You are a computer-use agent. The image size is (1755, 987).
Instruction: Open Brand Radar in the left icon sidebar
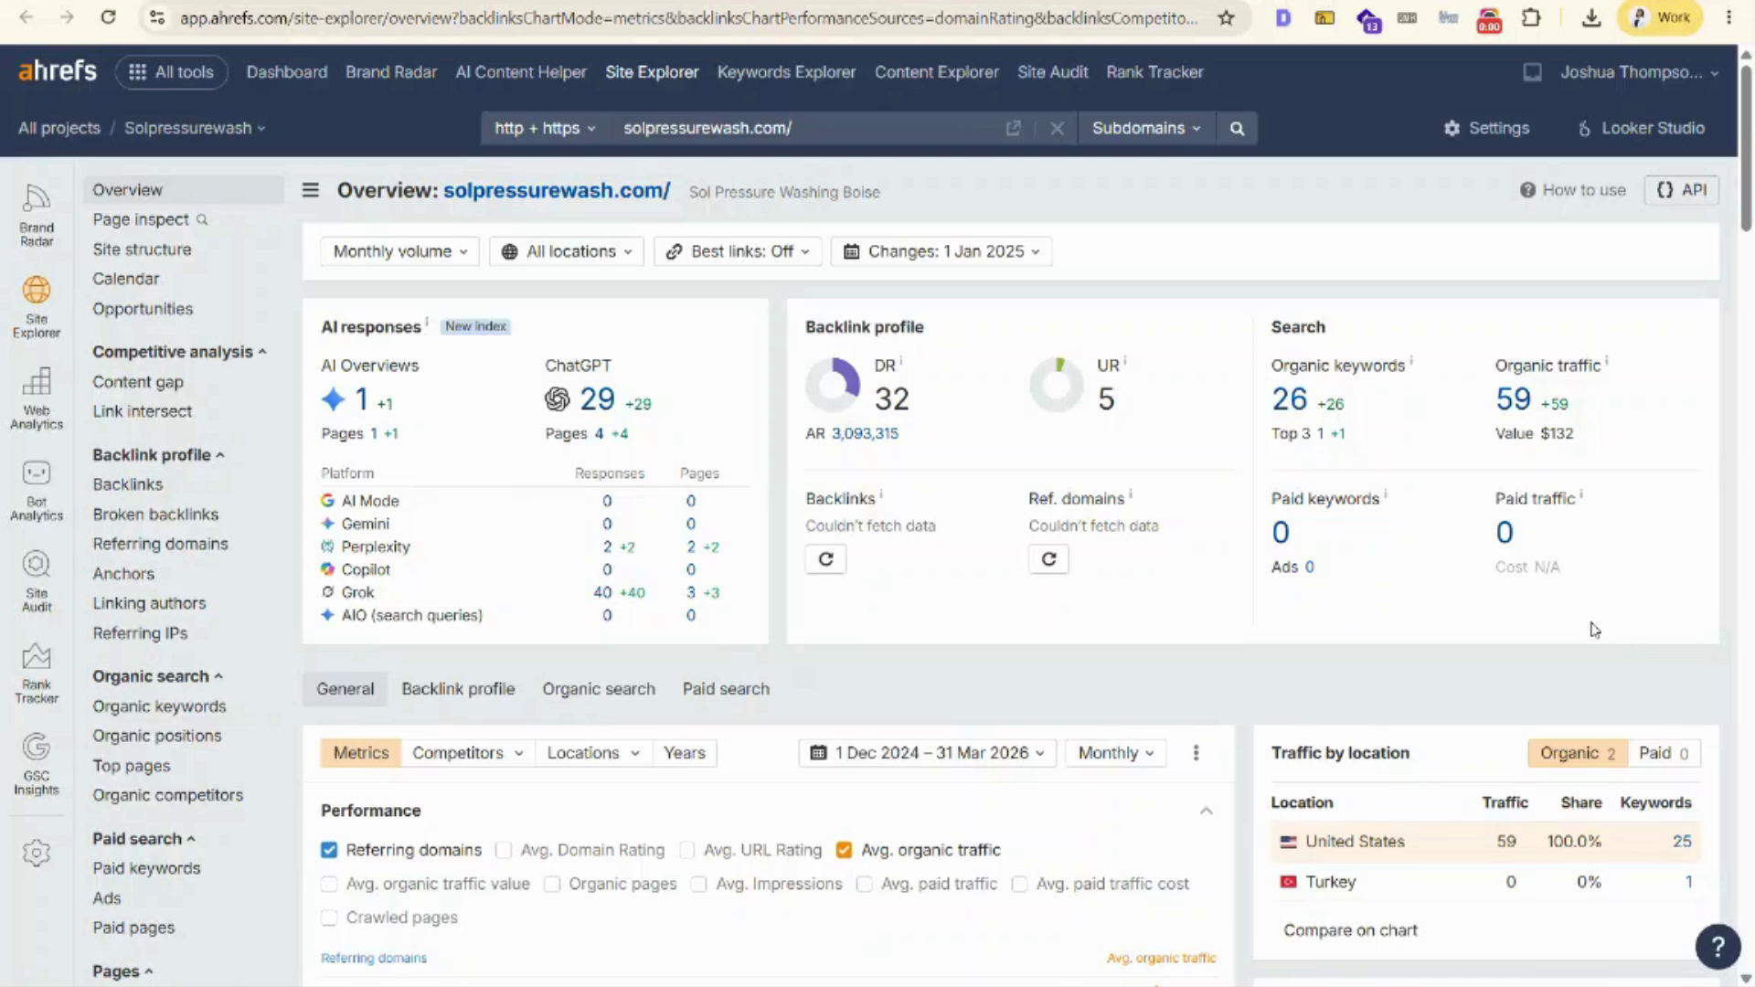point(37,215)
